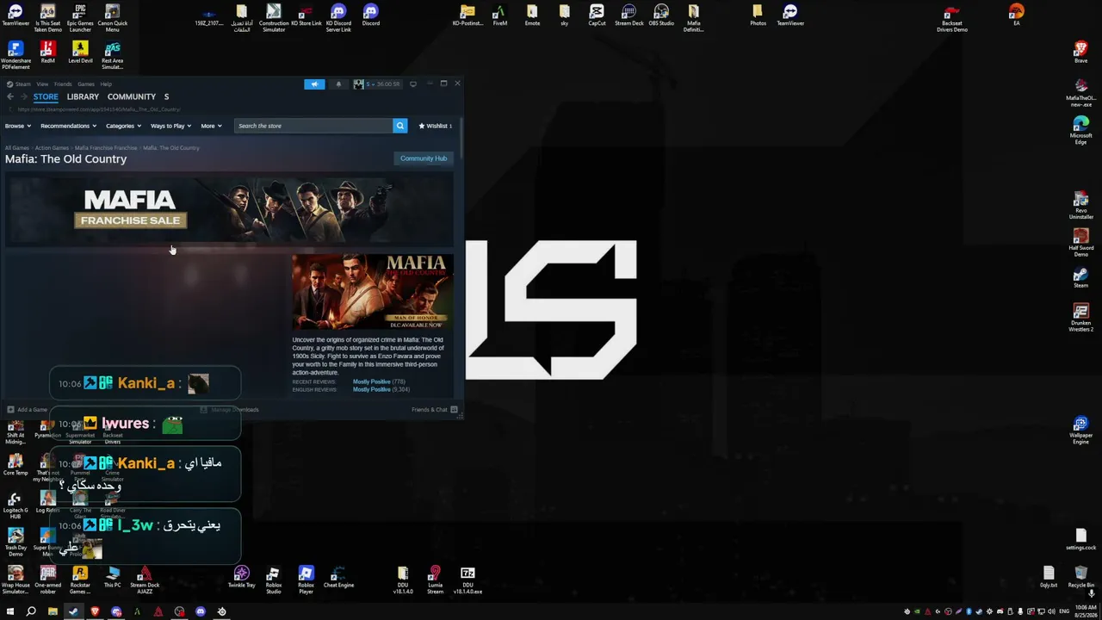Open the EA app desktop icon
The width and height of the screenshot is (1102, 620).
(1017, 15)
